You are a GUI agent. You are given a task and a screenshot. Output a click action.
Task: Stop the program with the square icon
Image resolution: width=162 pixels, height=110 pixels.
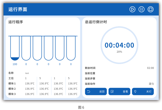tap(151, 9)
